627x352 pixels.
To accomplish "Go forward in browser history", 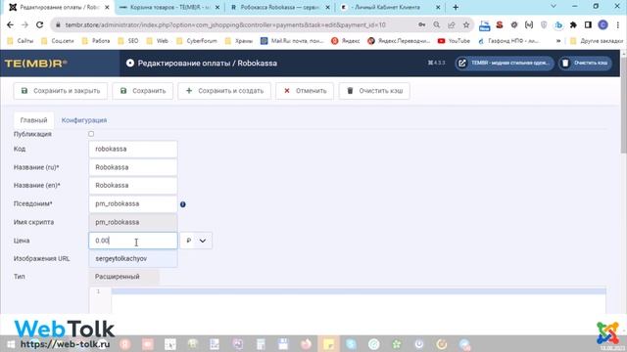I will (24, 24).
